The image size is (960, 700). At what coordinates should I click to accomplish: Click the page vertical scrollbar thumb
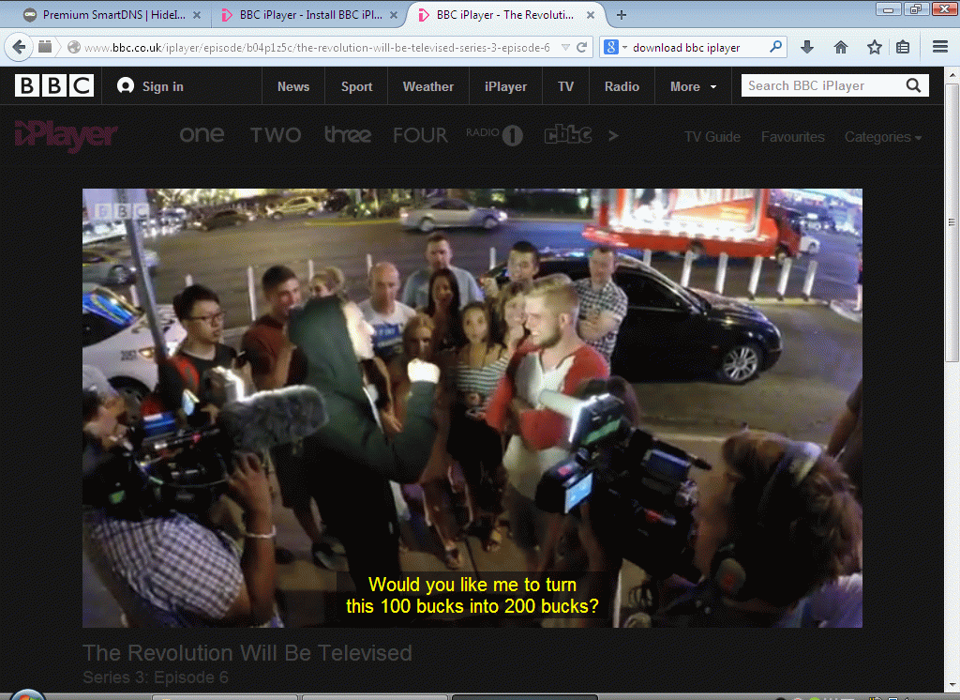pyautogui.click(x=952, y=221)
